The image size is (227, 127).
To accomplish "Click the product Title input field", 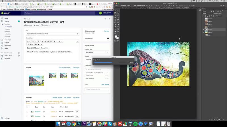I will pyautogui.click(x=52, y=34).
